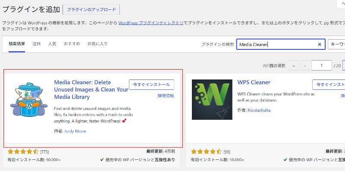Viewport: 345px width, 171px height.
Task: Open the Media Cleaner plugin title link
Action: pos(91,89)
